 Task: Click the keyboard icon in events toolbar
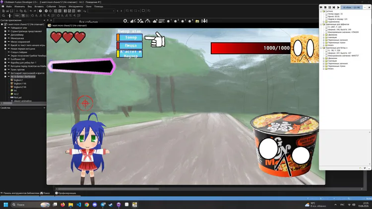162,21
